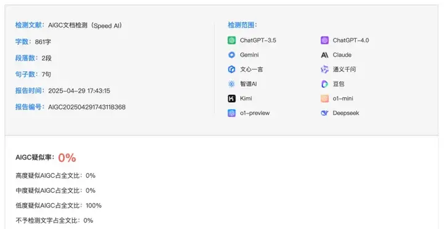The image size is (444, 229).
Task: Select the Deepseek whale icon
Action: click(x=324, y=113)
